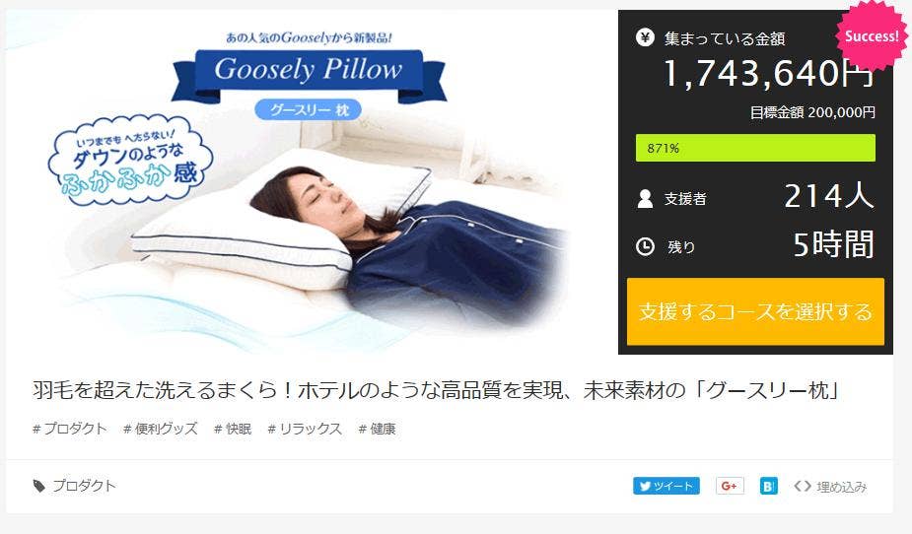The image size is (912, 534).
Task: Click the Twitter ツイート share button
Action: point(666,486)
